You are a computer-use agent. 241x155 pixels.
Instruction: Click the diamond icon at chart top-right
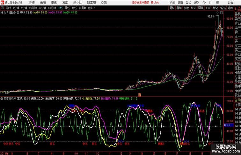pyautogui.click(x=218, y=13)
